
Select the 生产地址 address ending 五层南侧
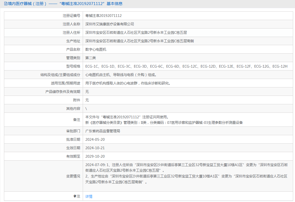coord(140,41)
